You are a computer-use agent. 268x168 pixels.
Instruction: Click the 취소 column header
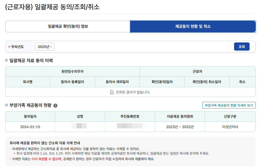[x=242, y=82]
